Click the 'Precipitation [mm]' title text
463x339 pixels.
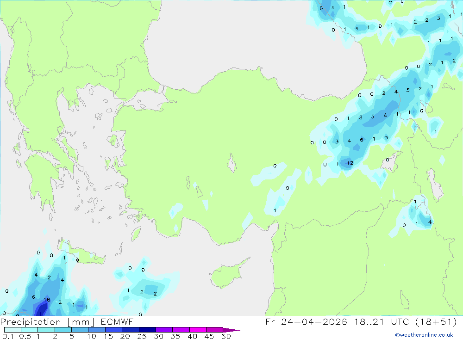pos(47,321)
